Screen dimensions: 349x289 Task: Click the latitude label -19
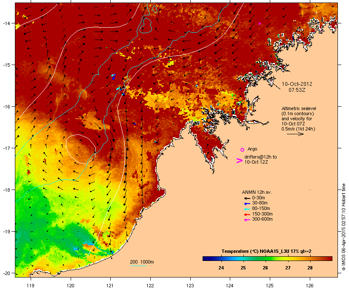(x=6, y=232)
